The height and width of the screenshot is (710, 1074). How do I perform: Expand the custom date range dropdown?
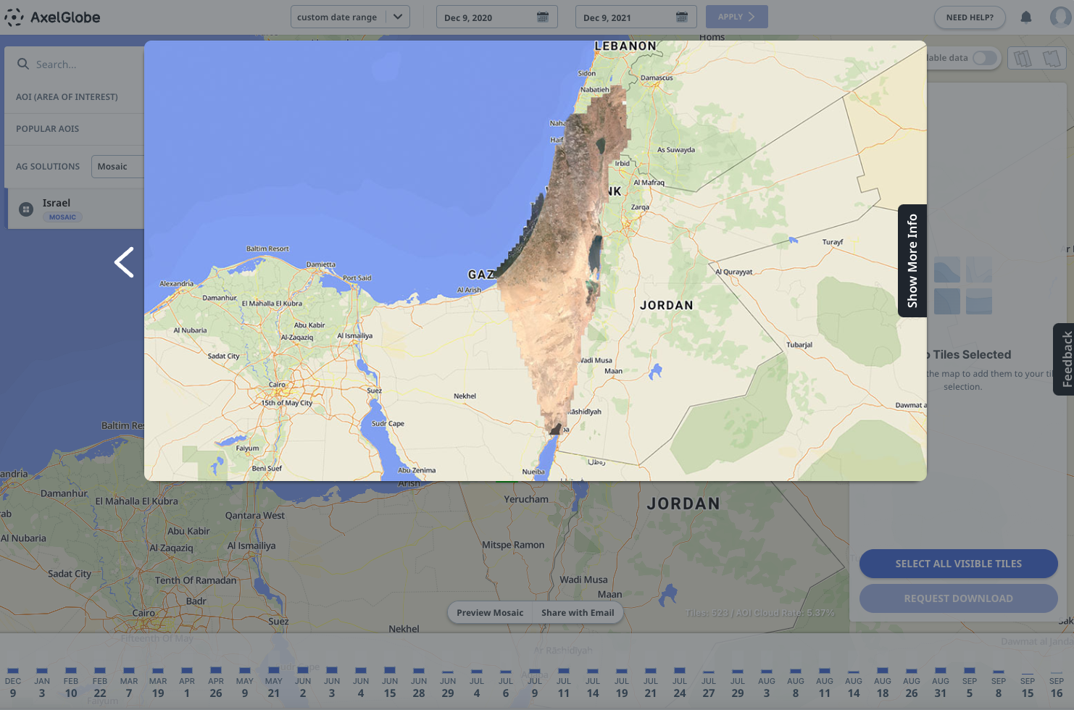[397, 17]
